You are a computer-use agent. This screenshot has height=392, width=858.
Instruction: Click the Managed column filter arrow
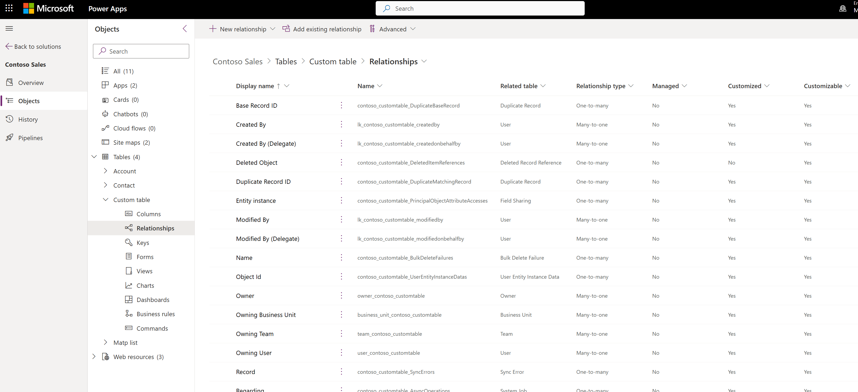coord(686,86)
